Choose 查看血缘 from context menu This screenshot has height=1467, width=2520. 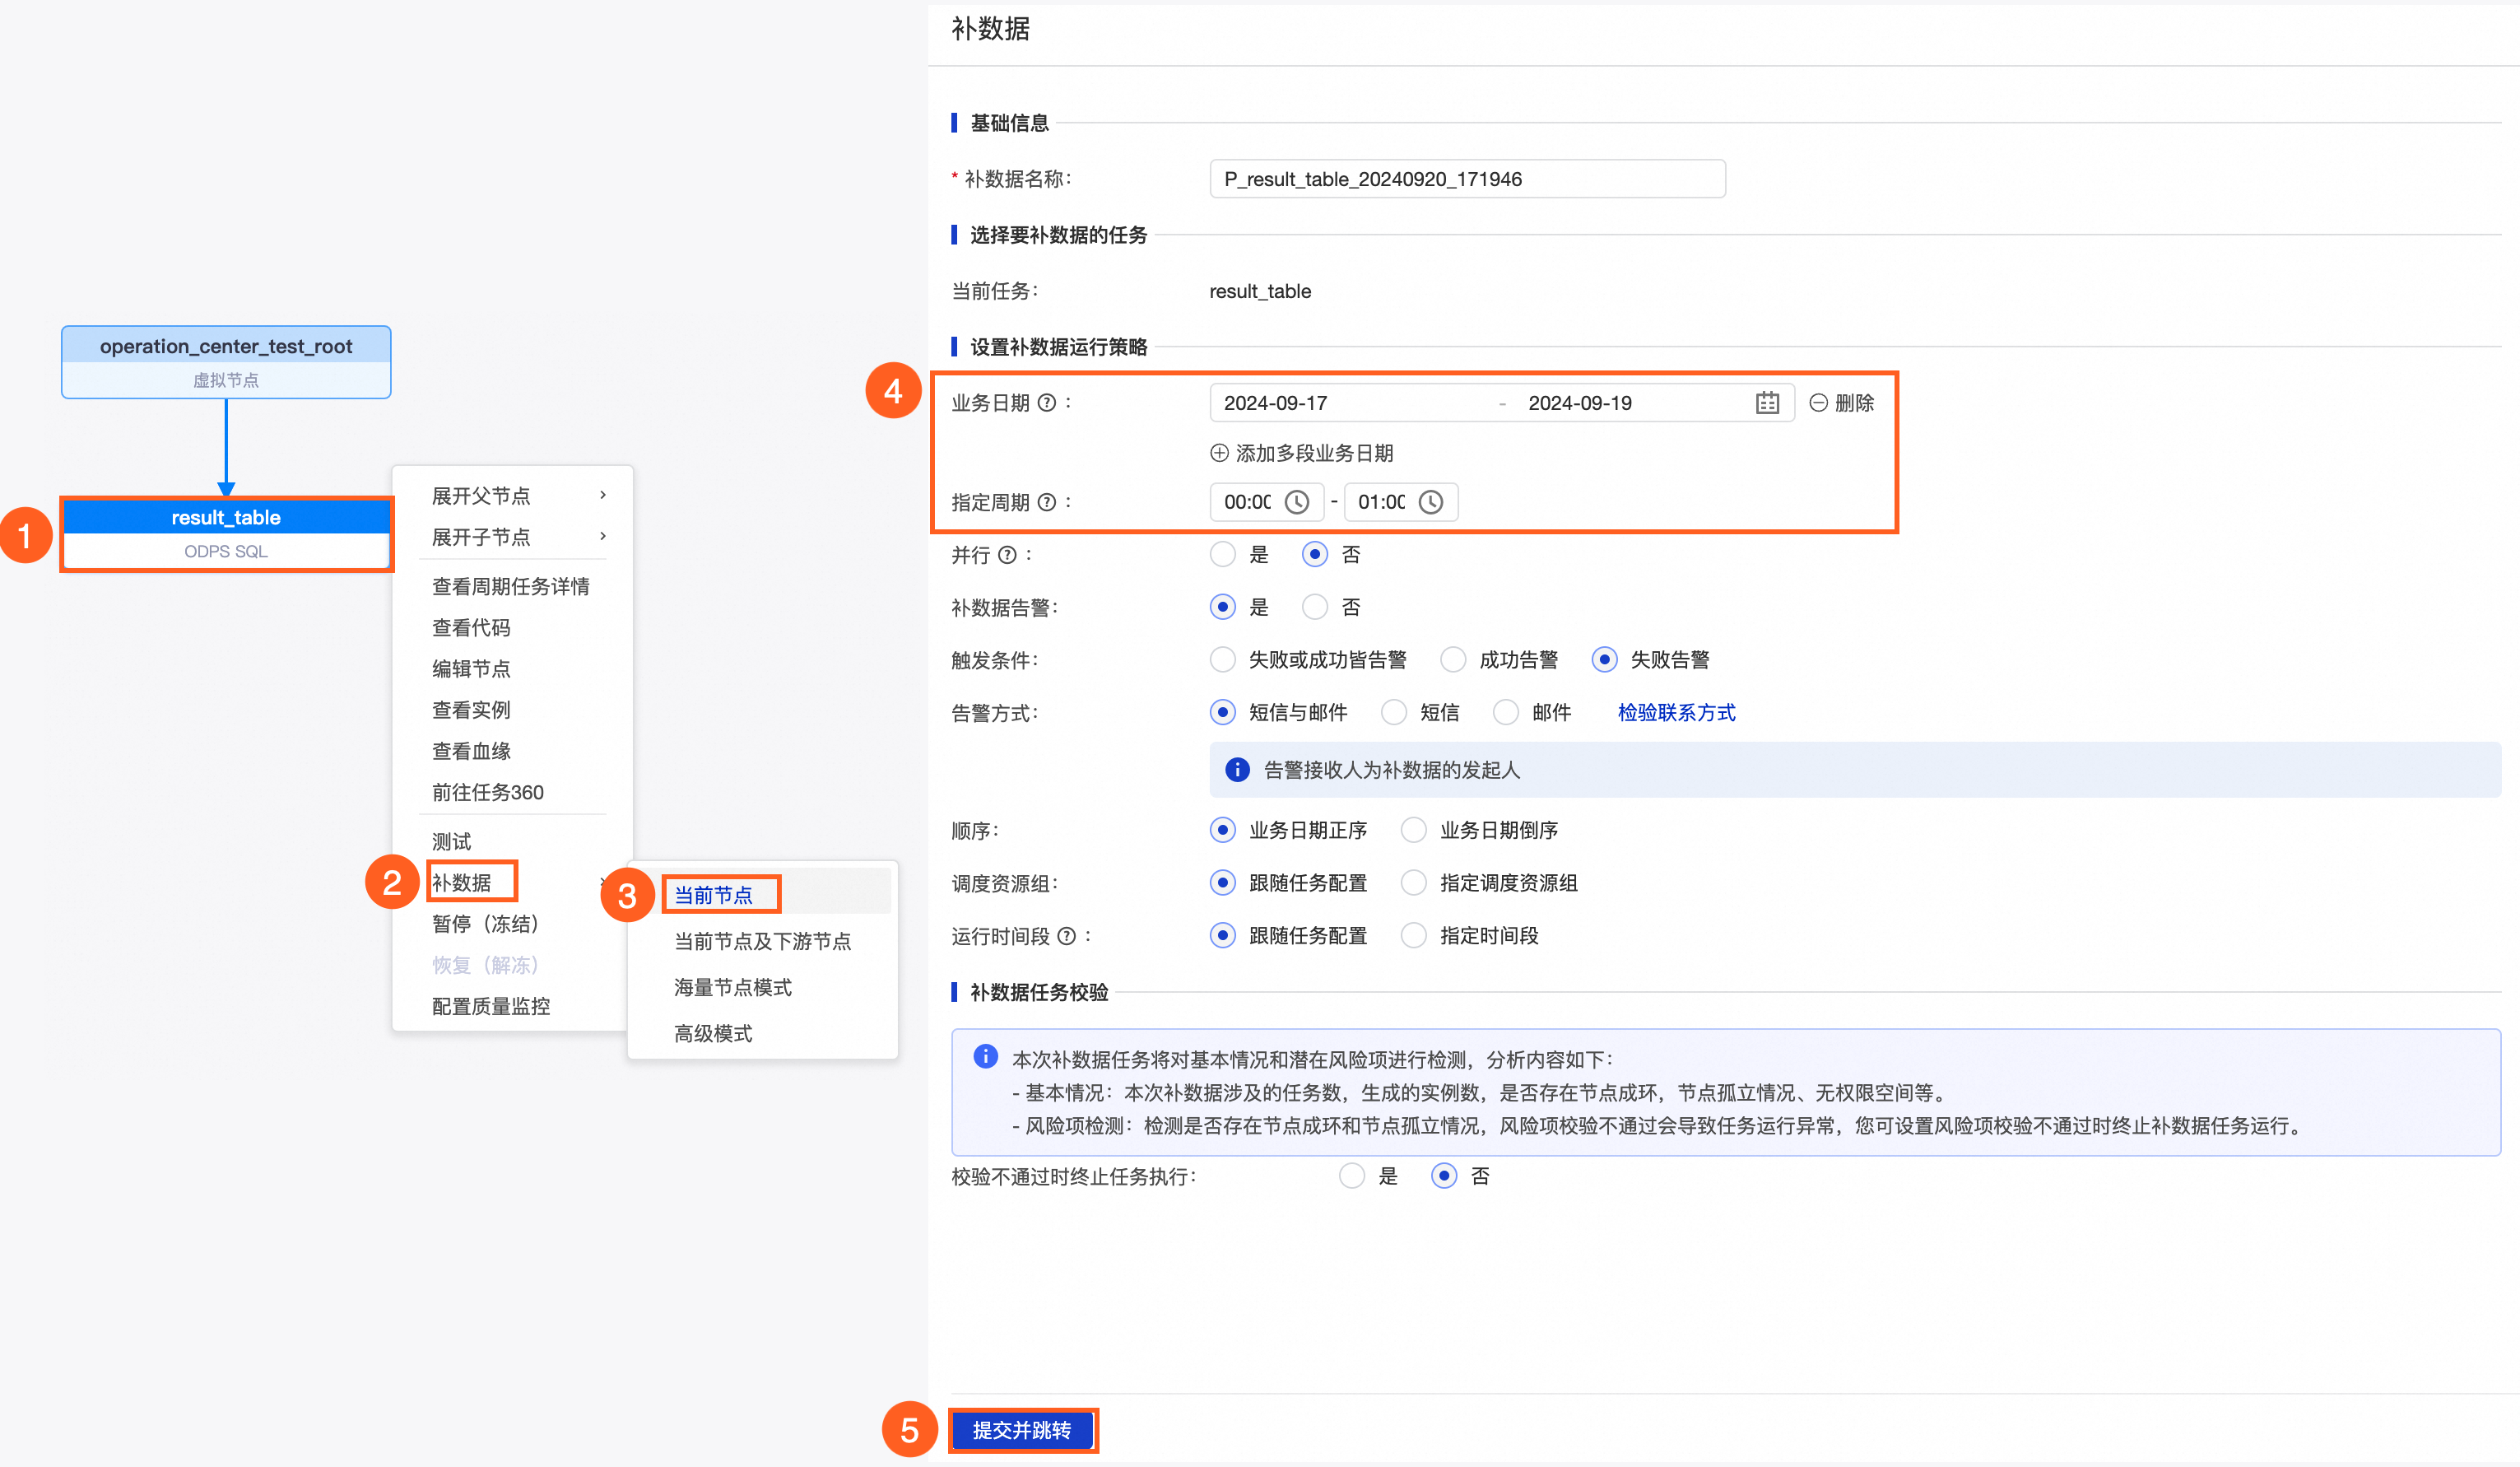point(471,751)
